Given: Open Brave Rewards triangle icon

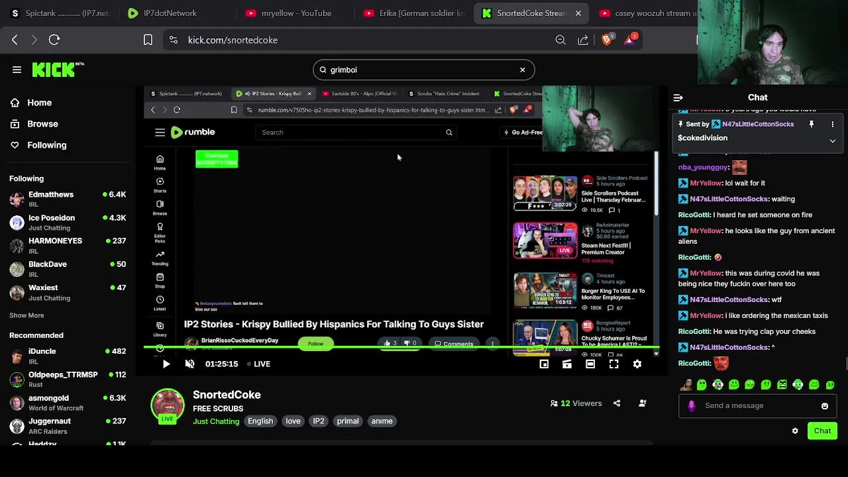Looking at the screenshot, I should pos(630,40).
